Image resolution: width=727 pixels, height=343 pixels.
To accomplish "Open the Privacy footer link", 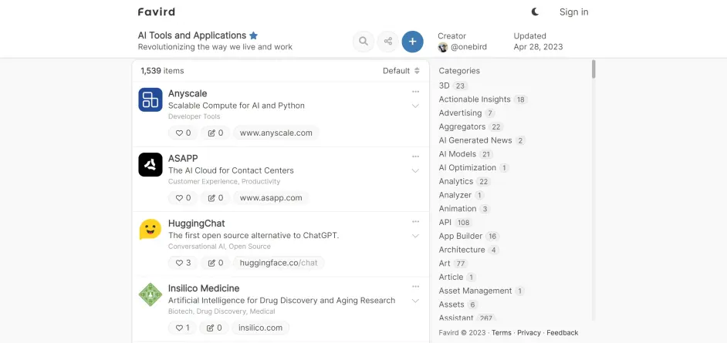I will coord(529,333).
